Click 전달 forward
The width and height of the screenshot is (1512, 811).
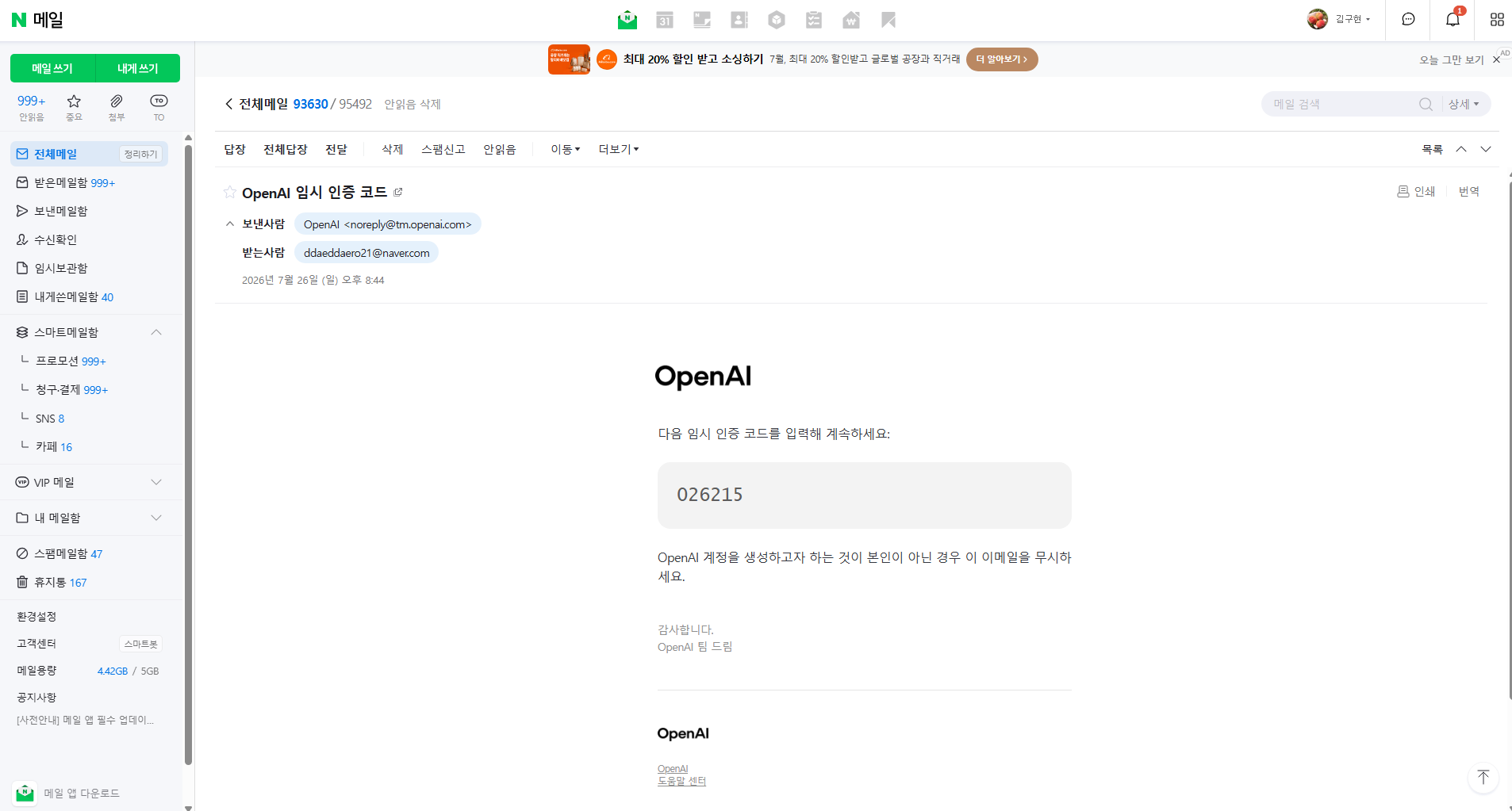point(336,149)
